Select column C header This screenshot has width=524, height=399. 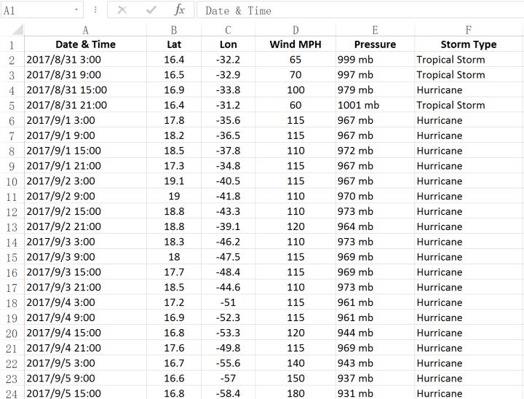[x=229, y=30]
